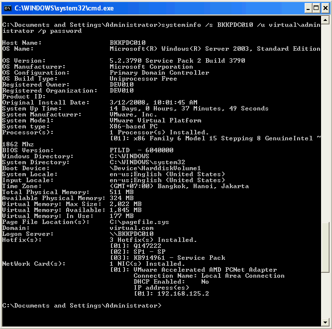Click 'VMware Accelerated AMD PCNet Adapter' text
The width and height of the screenshot is (332, 329).
tap(205, 270)
